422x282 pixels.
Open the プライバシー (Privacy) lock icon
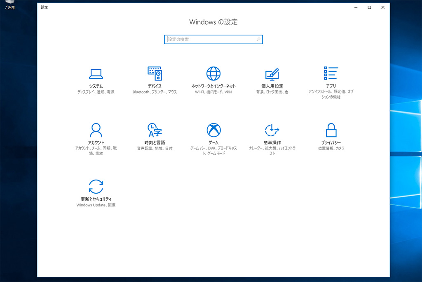coord(331,130)
